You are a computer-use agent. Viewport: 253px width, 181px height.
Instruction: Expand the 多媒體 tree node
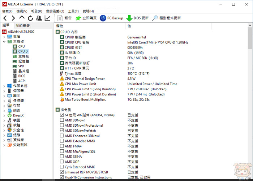pos(4,101)
